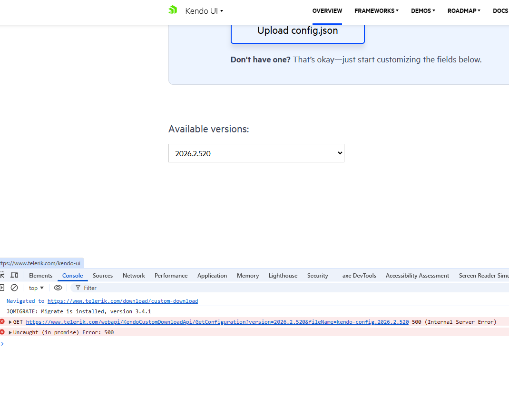
Task: Toggle the device toolbar icon
Action: pyautogui.click(x=14, y=275)
